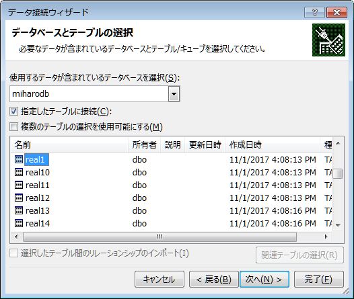354x299 pixels.
Task: Enable 複数のテーブルの選択を使用可能にする checkbox
Action: coord(13,126)
